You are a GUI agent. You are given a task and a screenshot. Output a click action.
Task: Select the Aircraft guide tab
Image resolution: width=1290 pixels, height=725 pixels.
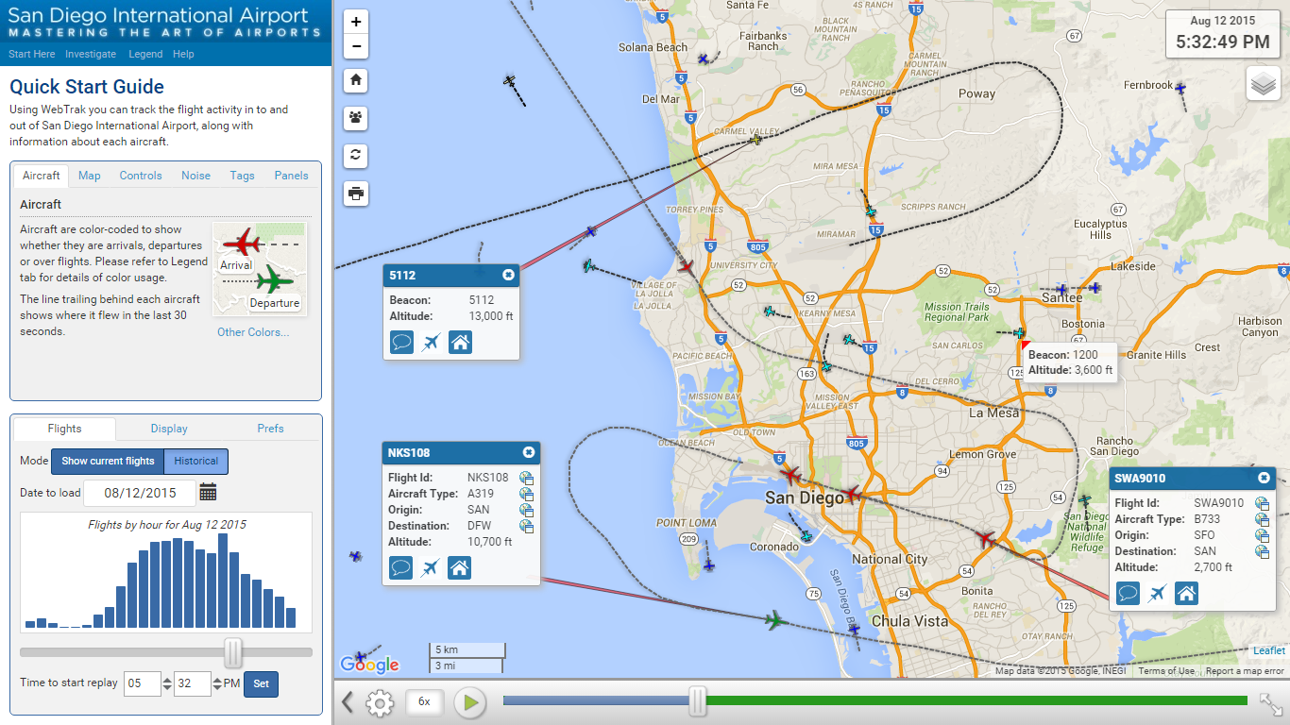(42, 176)
